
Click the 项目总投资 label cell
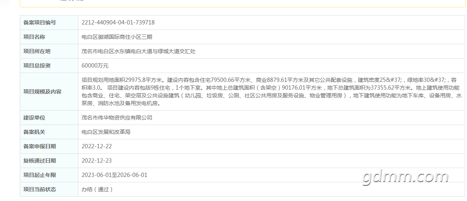pyautogui.click(x=49, y=66)
